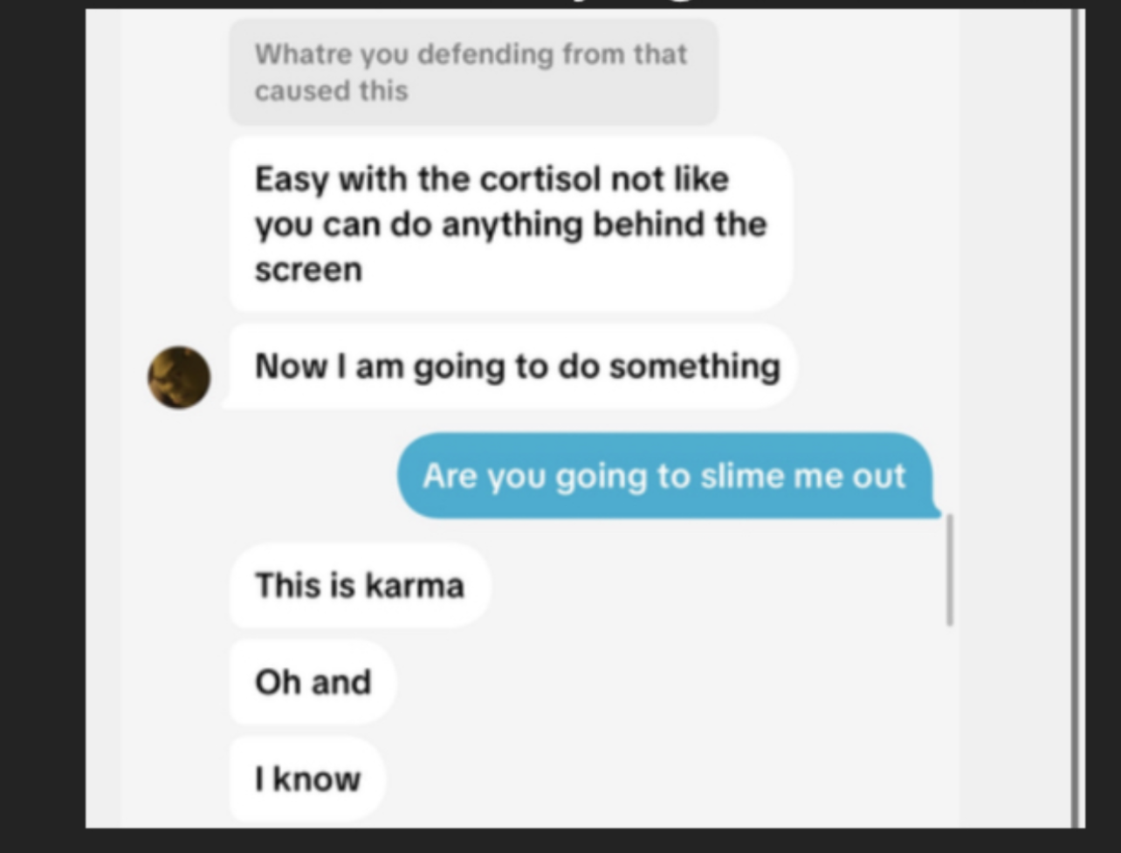The width and height of the screenshot is (1121, 853).
Task: Click the word "screen" in the message
Action: [308, 271]
